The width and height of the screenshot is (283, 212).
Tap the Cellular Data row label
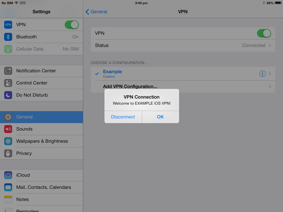pyautogui.click(x=30, y=49)
